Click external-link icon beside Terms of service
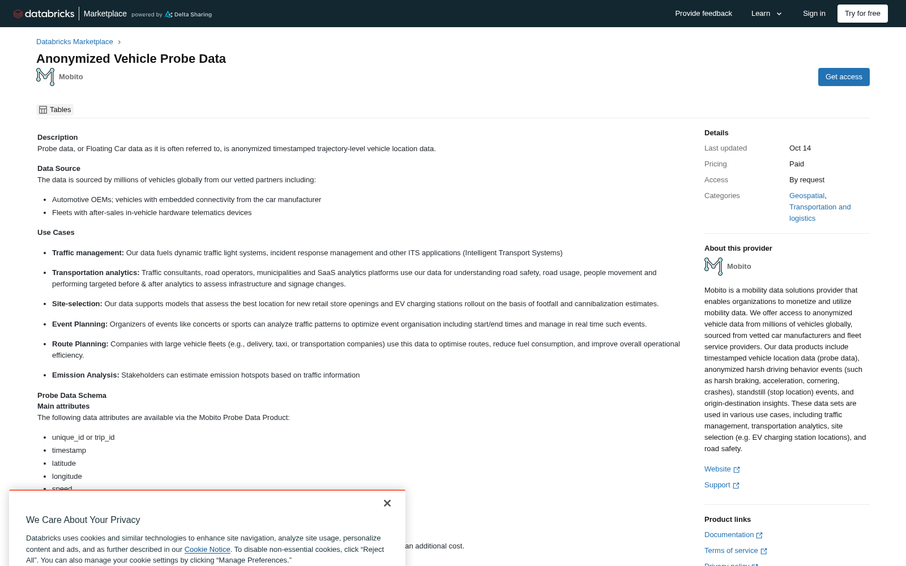The image size is (906, 566). [763, 551]
